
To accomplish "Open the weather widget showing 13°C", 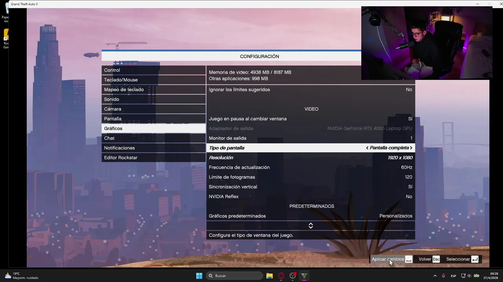I will coord(22,276).
